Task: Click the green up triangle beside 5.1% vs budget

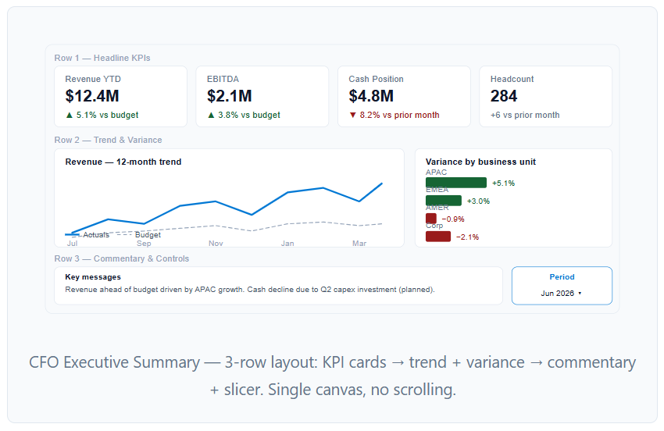Action: click(70, 115)
